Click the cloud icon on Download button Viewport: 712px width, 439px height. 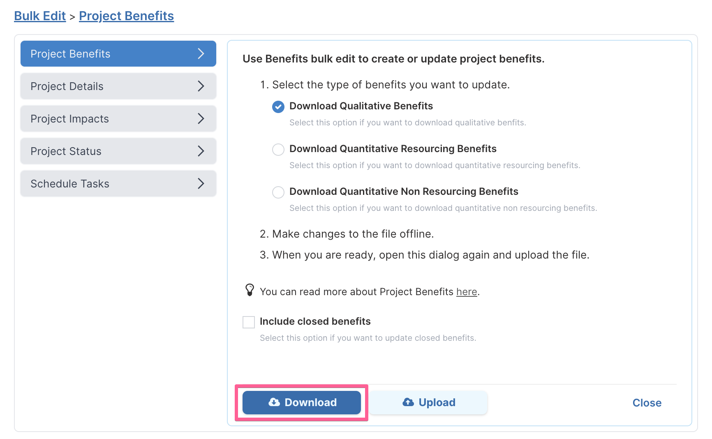(274, 402)
